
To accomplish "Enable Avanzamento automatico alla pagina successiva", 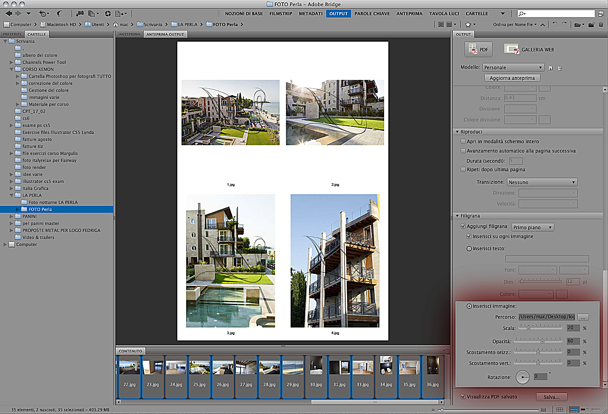I will [x=463, y=151].
